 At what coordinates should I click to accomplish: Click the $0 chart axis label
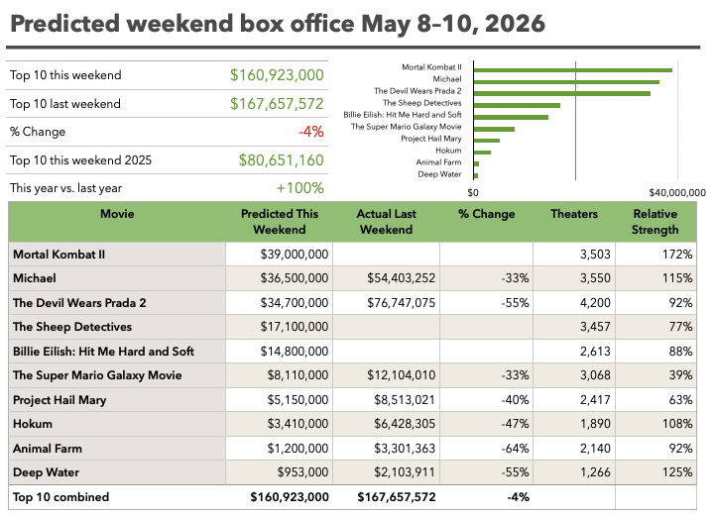473,193
